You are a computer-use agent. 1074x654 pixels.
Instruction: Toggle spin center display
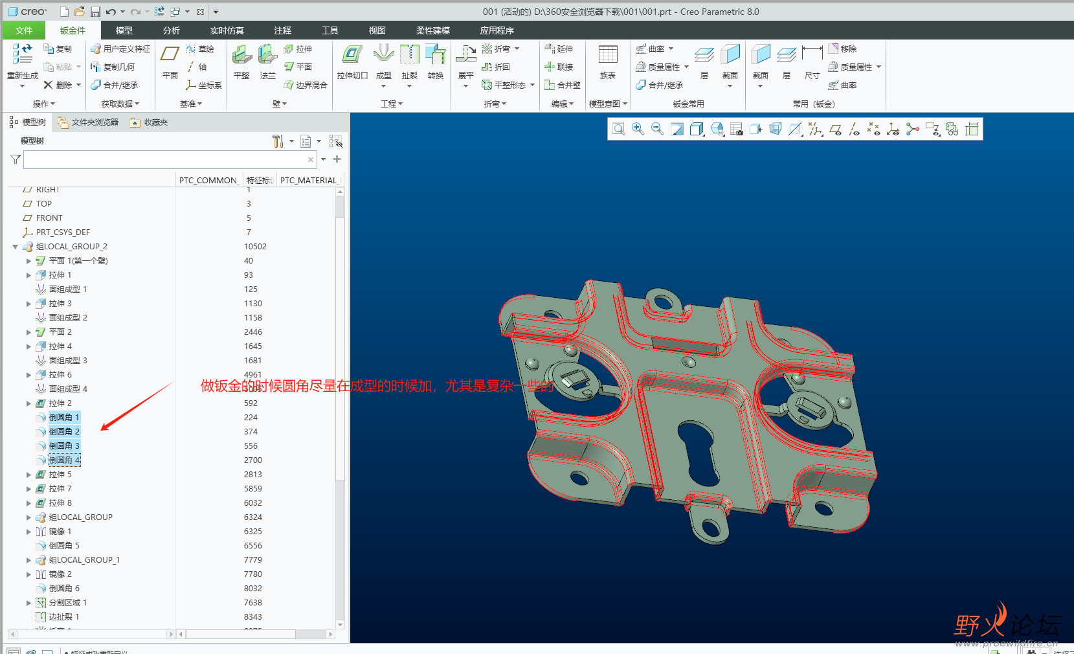point(913,130)
